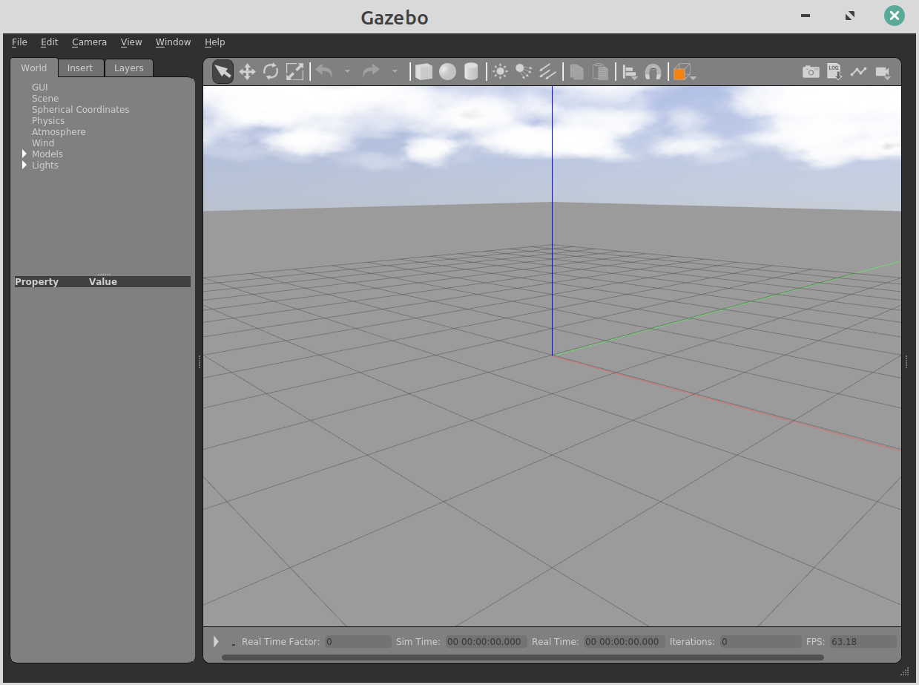The image size is (919, 685).
Task: Click the Real Time value field
Action: point(623,641)
